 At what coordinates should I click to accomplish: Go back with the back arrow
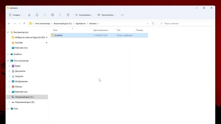click(9, 23)
